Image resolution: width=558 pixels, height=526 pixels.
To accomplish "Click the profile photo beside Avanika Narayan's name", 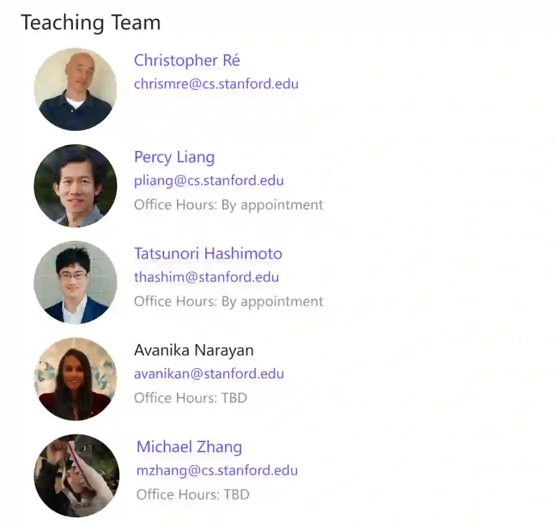I will point(75,379).
